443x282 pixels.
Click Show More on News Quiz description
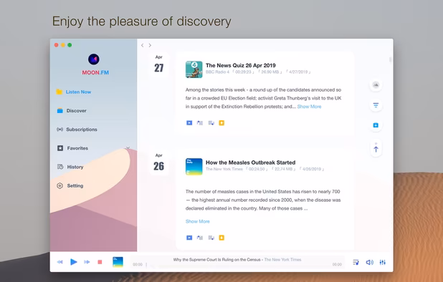309,107
